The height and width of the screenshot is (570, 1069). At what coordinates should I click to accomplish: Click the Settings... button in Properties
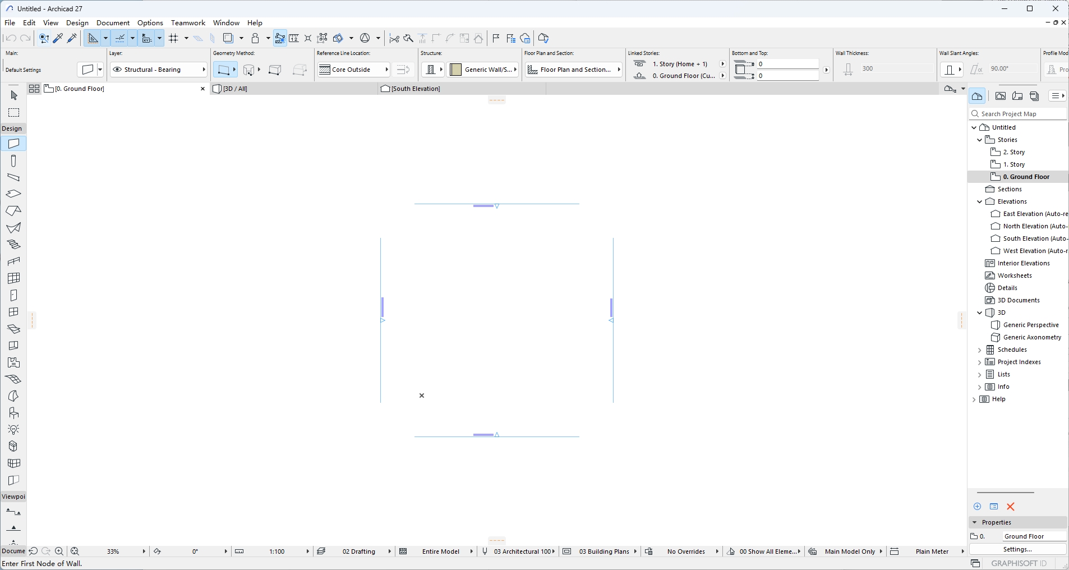[1017, 549]
